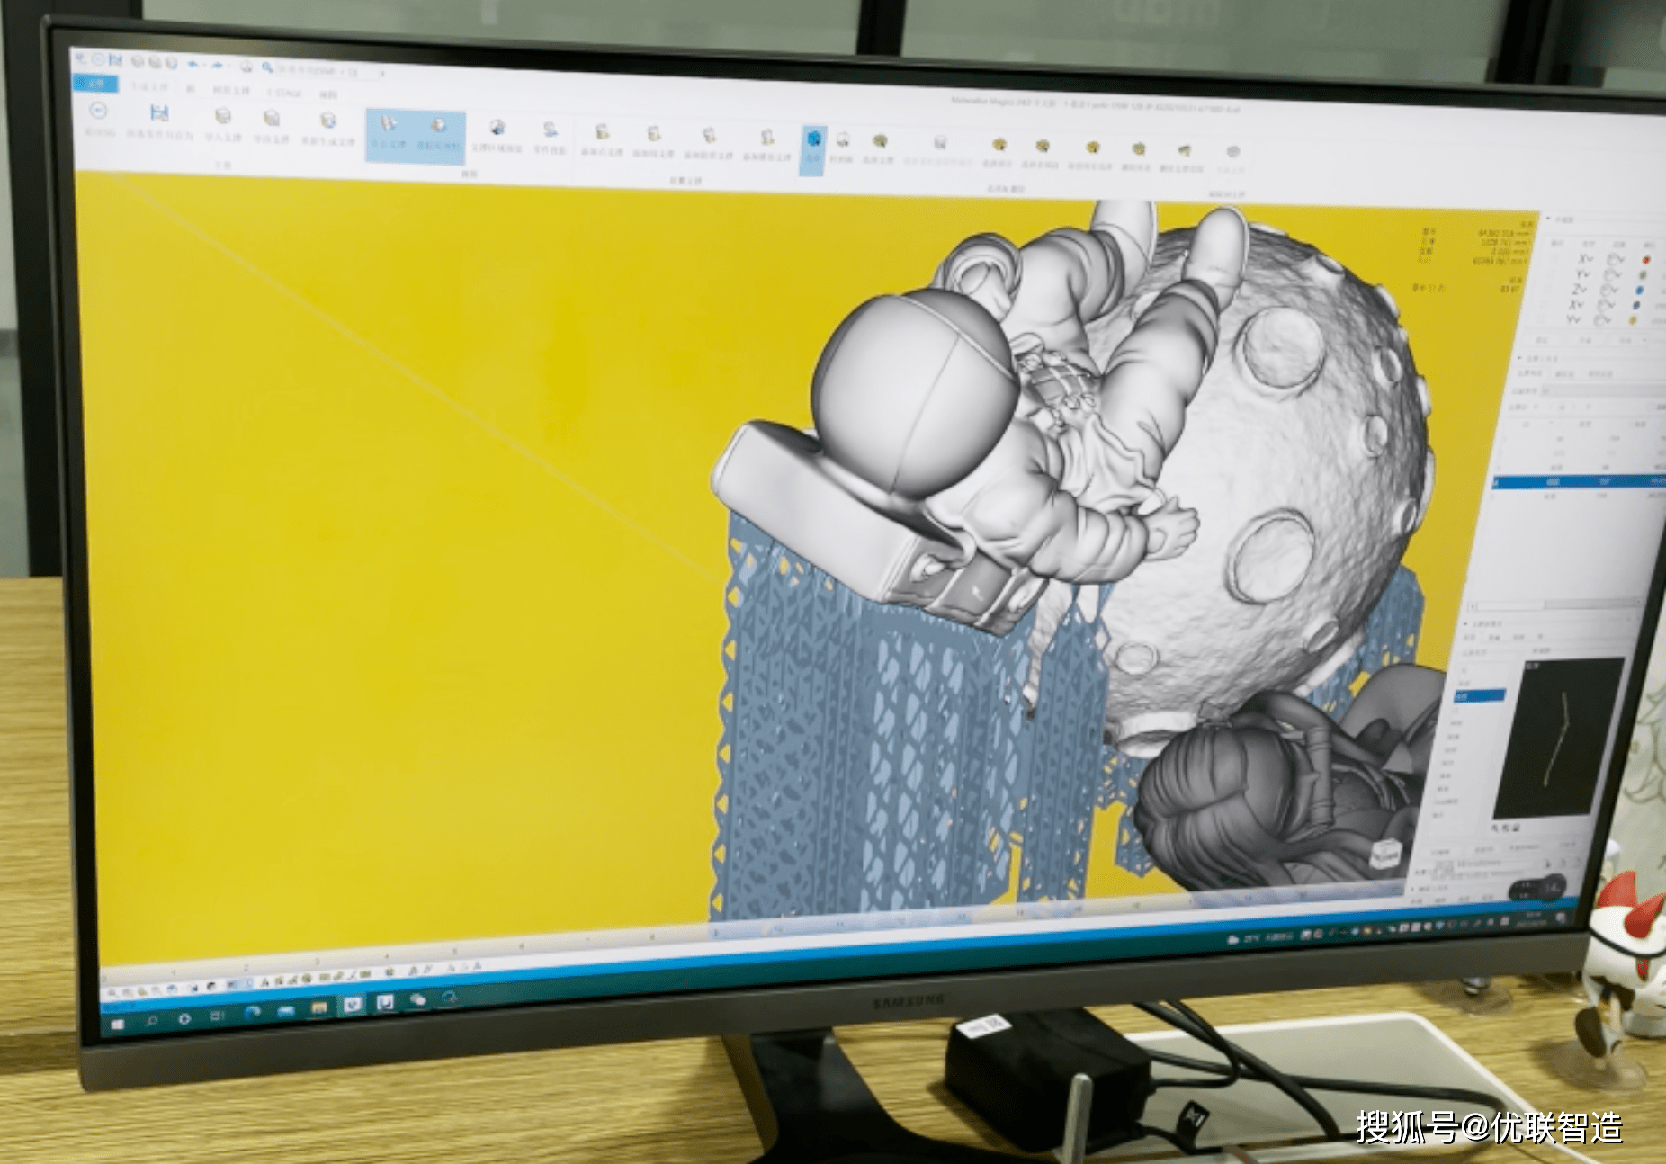Click the third yellow surface-marking icon in ribbon
Image resolution: width=1666 pixels, height=1164 pixels.
(1092, 147)
